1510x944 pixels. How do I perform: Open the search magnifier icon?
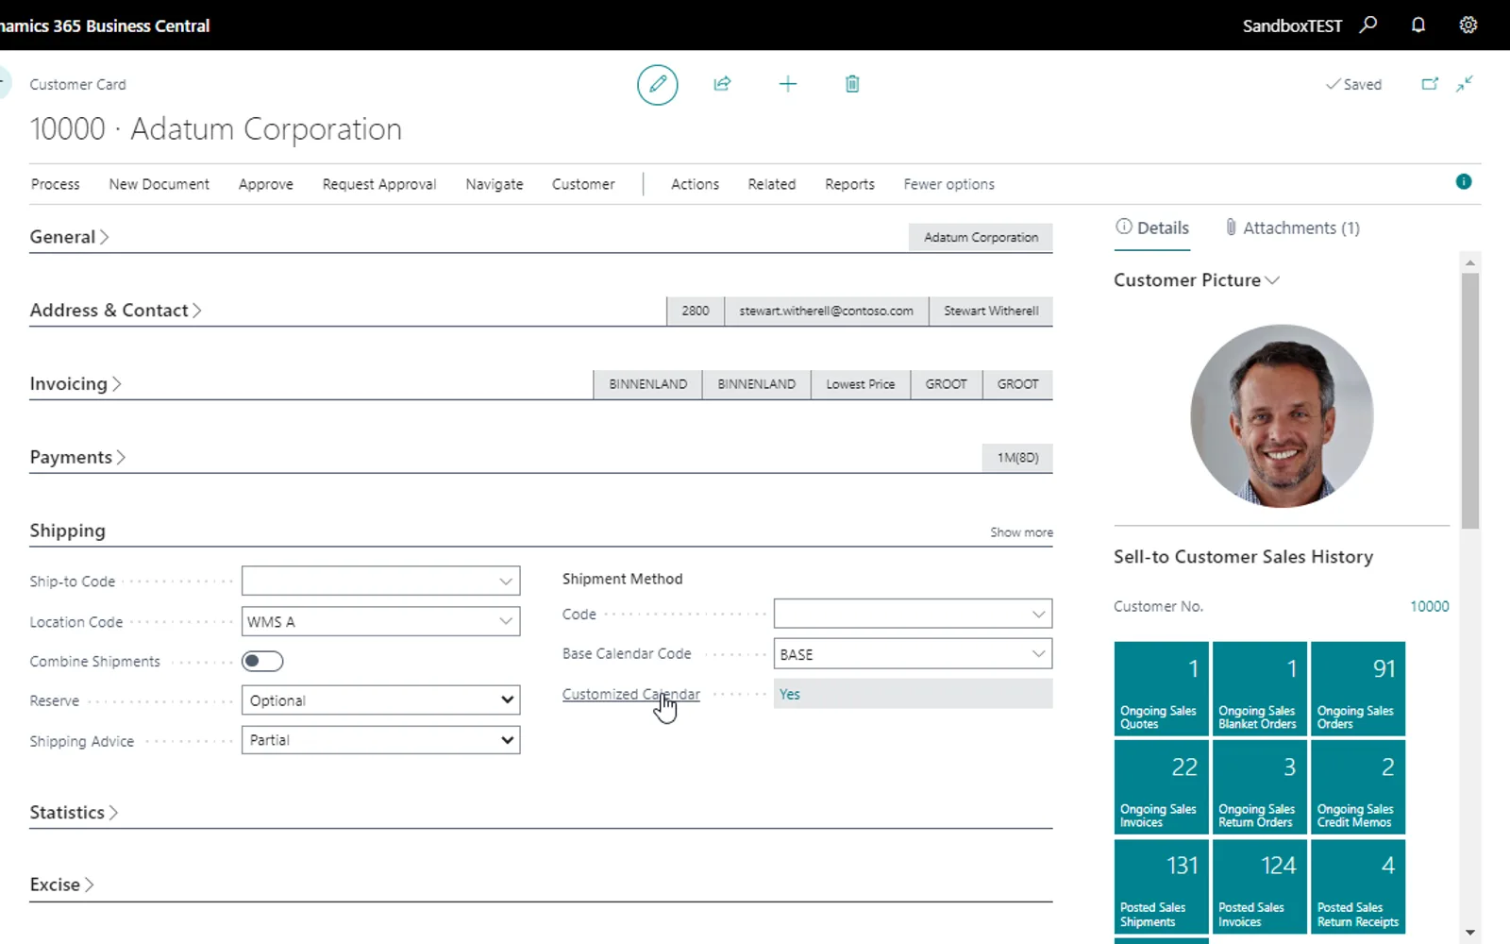[x=1368, y=25]
